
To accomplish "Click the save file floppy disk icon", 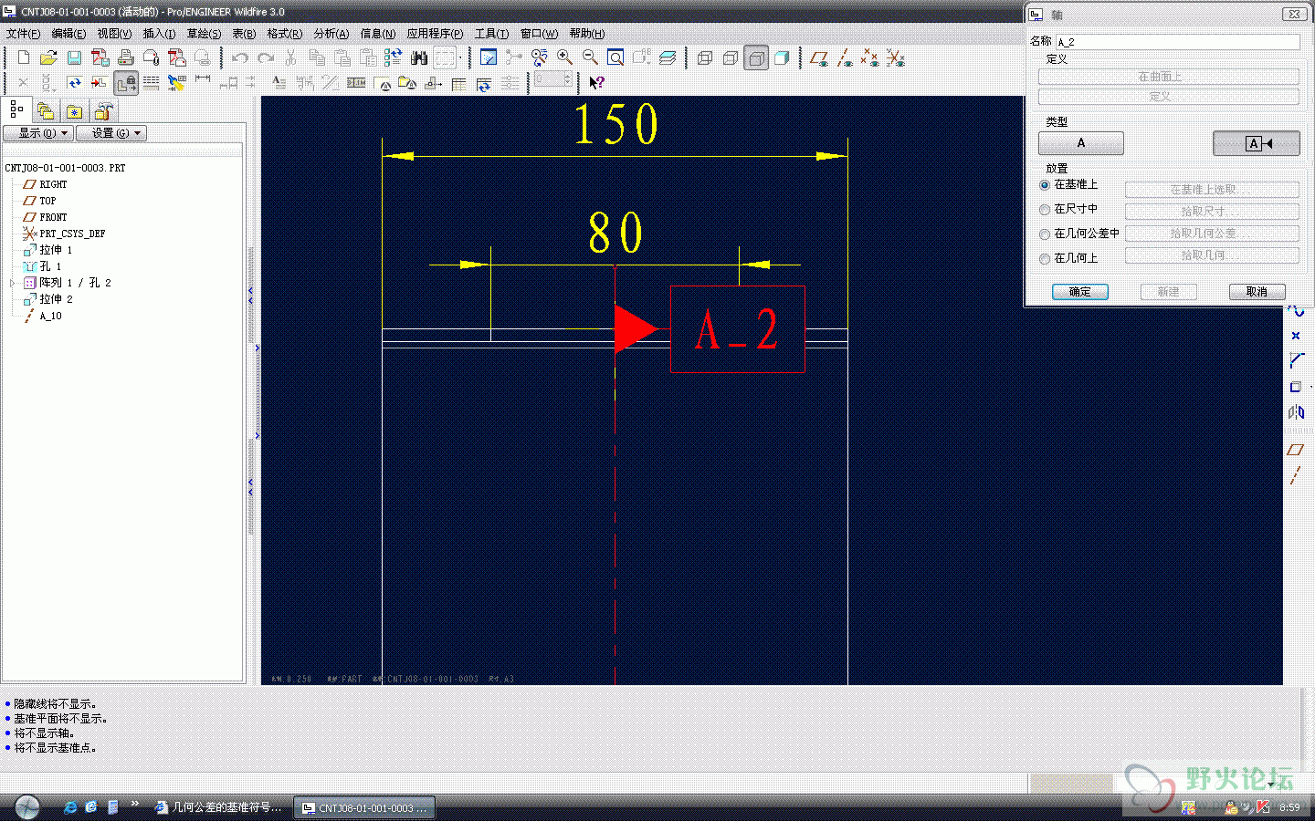I will click(74, 58).
